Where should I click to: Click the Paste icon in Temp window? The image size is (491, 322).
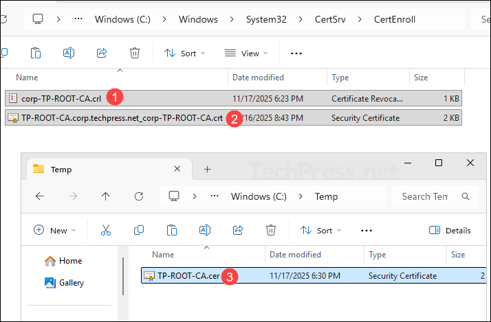tap(172, 231)
